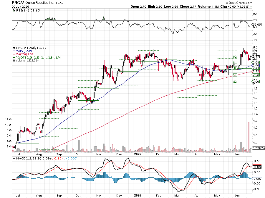Click the 1323214 volume tag on right axis
Image resolution: width=265 pixels, height=198 pixels.
pyautogui.click(x=259, y=148)
